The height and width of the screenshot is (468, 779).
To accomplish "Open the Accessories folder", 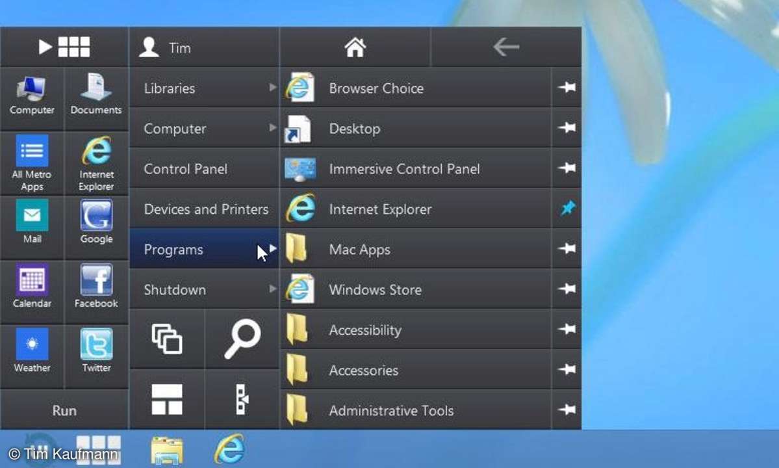I will pos(416,370).
